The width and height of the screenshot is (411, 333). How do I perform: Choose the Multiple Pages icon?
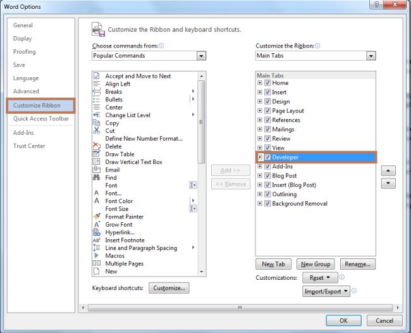coord(97,263)
